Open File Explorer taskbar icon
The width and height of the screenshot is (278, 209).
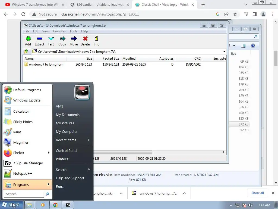(x=30, y=205)
